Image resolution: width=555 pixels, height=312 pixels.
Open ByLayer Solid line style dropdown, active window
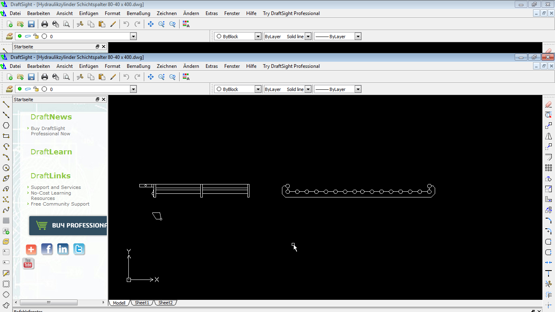pos(308,89)
